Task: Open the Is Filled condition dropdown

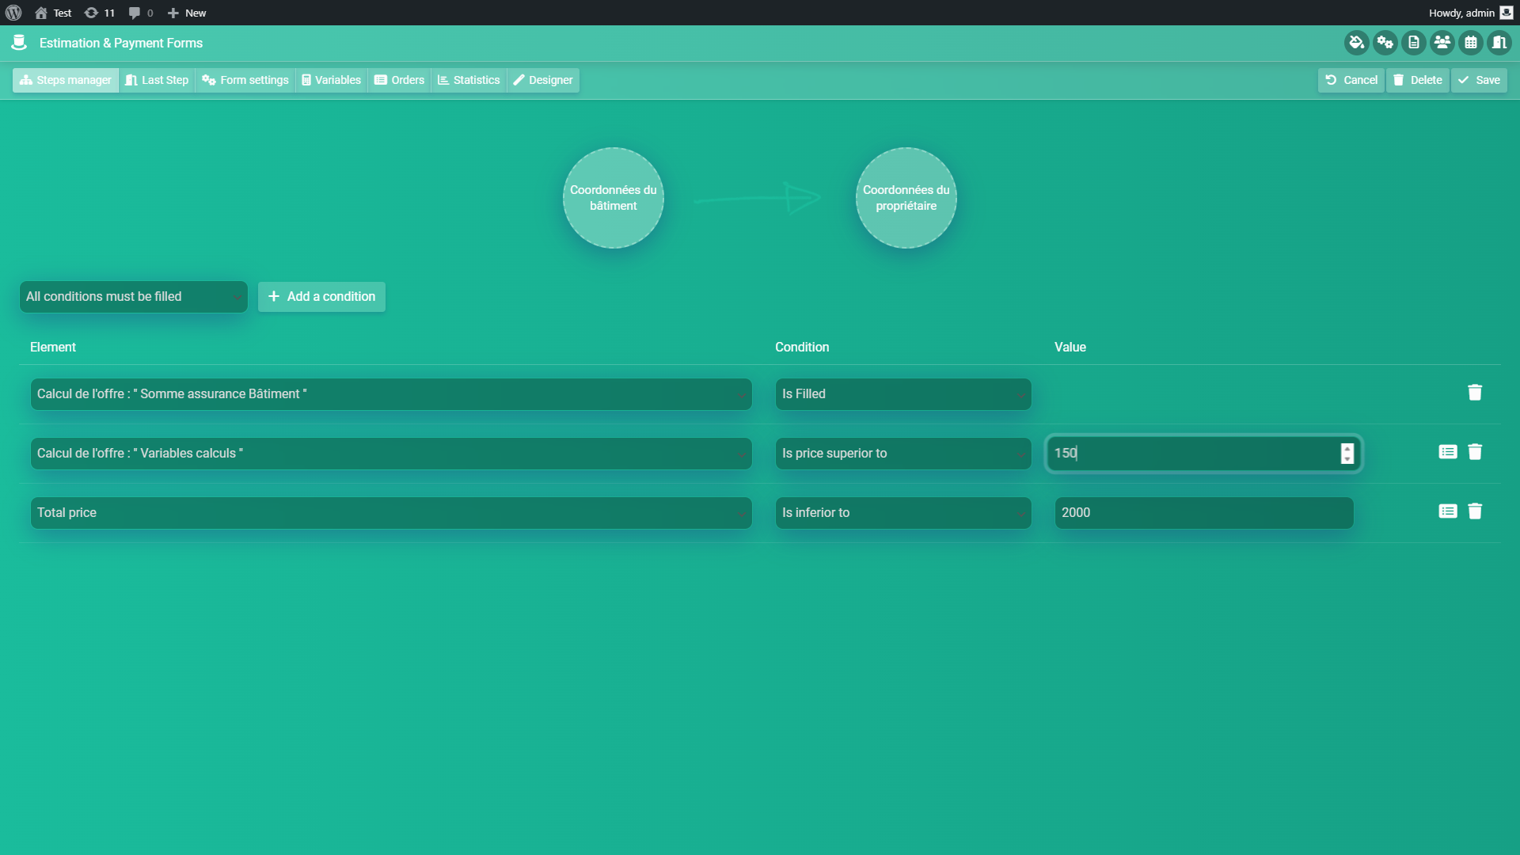Action: click(x=902, y=394)
